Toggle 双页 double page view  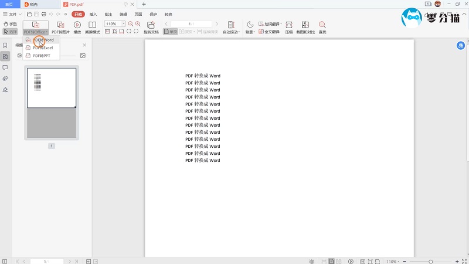tap(187, 32)
